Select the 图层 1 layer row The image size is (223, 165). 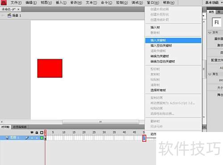[22, 138]
